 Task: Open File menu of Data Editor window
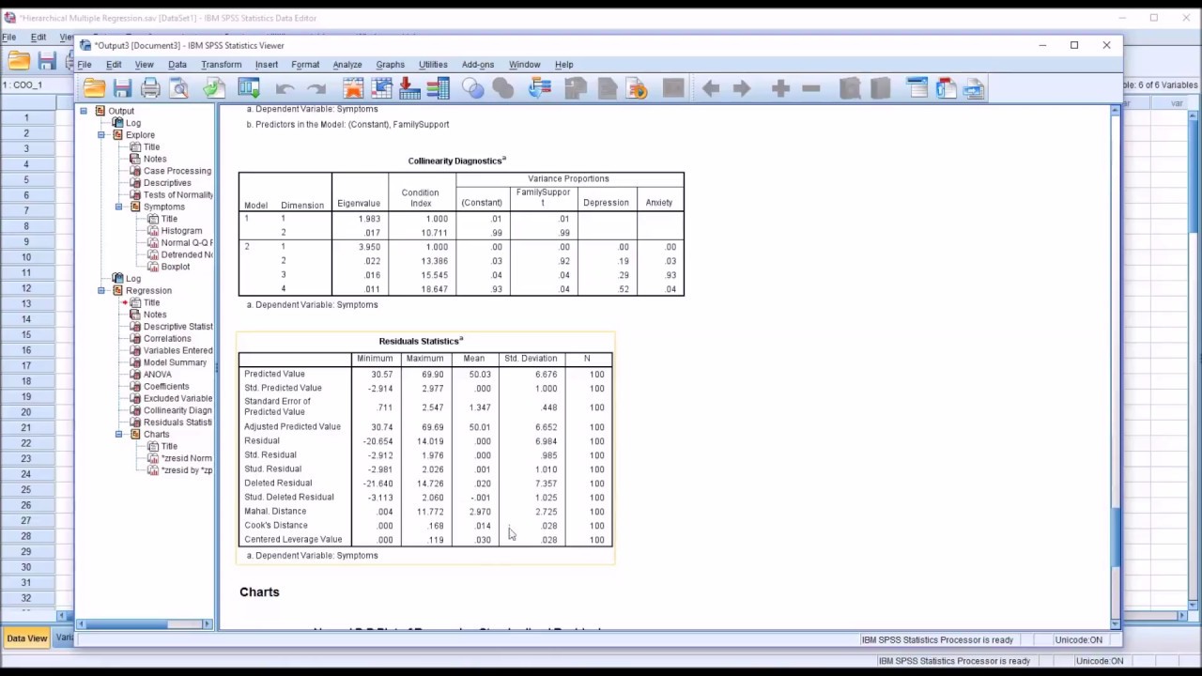tap(8, 38)
